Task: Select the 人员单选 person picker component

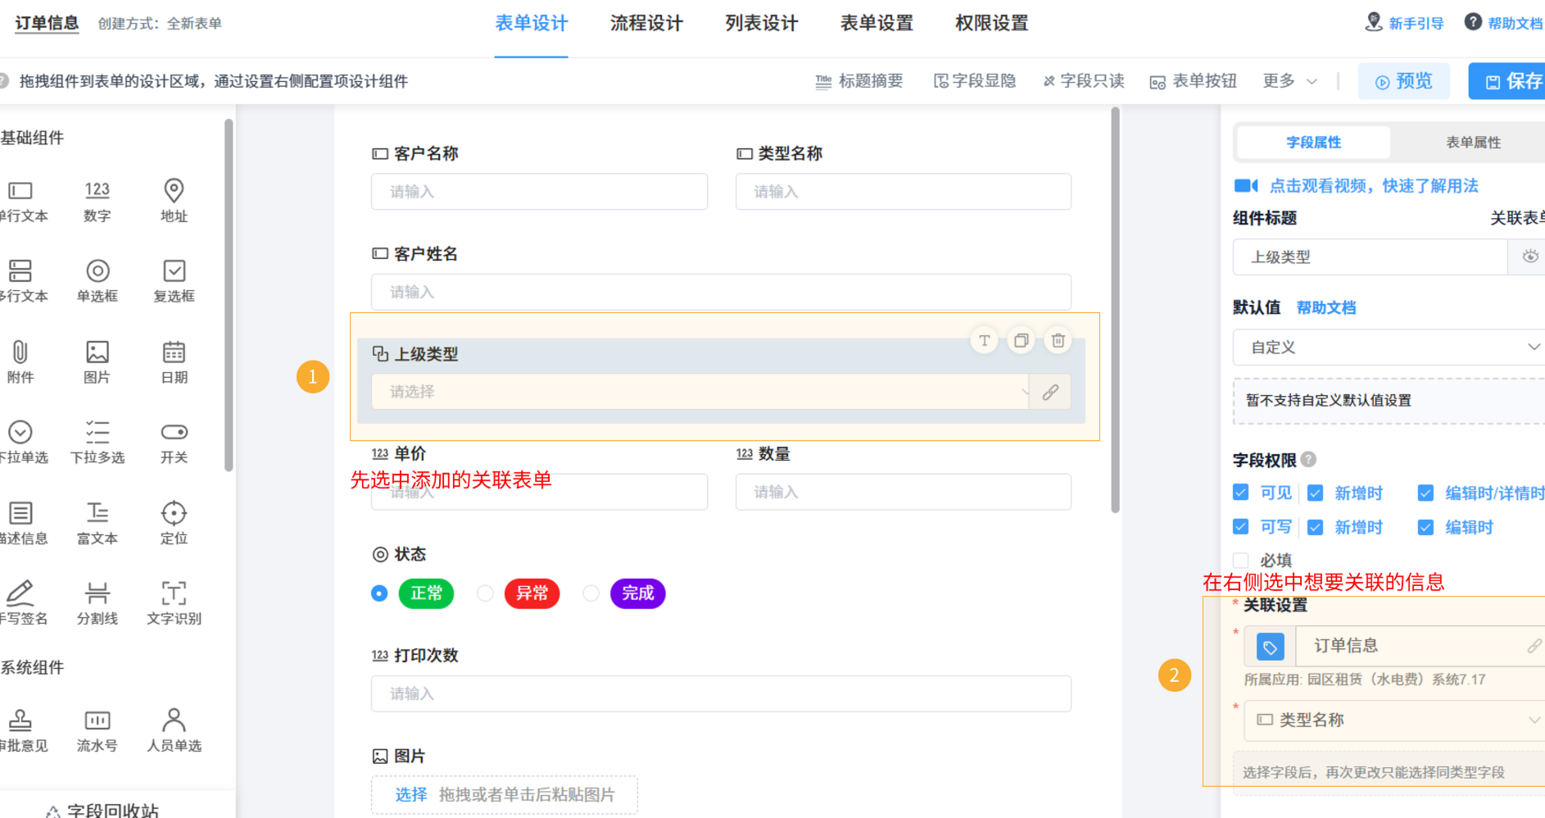Action: click(174, 731)
